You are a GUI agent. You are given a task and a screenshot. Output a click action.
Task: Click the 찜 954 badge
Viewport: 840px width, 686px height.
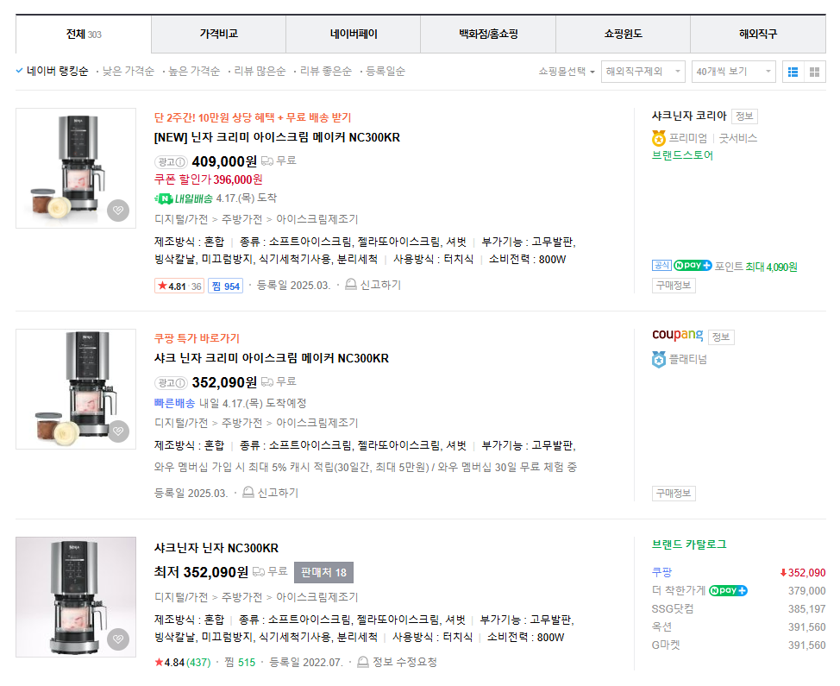tap(226, 286)
